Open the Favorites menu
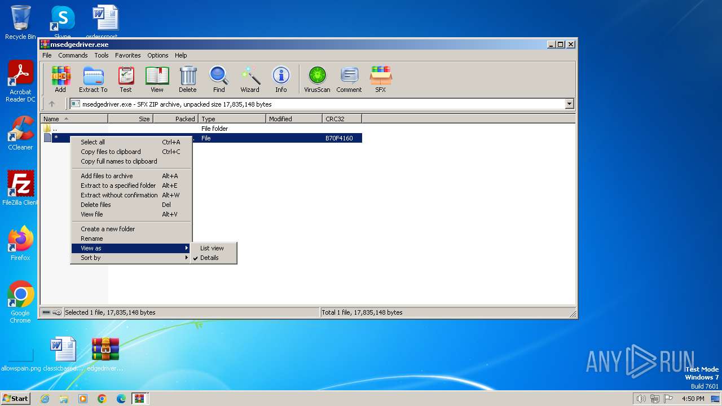Screen dimensions: 722x406 pyautogui.click(x=128, y=55)
